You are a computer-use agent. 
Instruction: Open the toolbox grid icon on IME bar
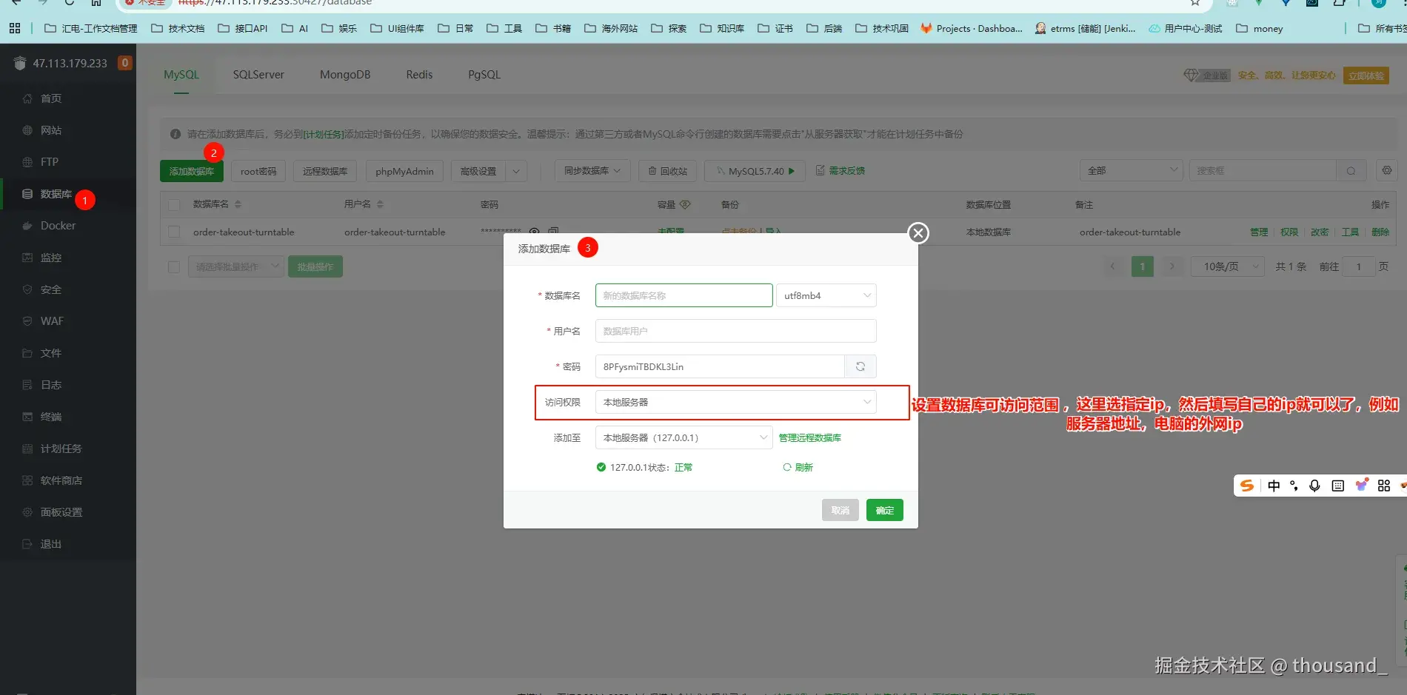1384,486
